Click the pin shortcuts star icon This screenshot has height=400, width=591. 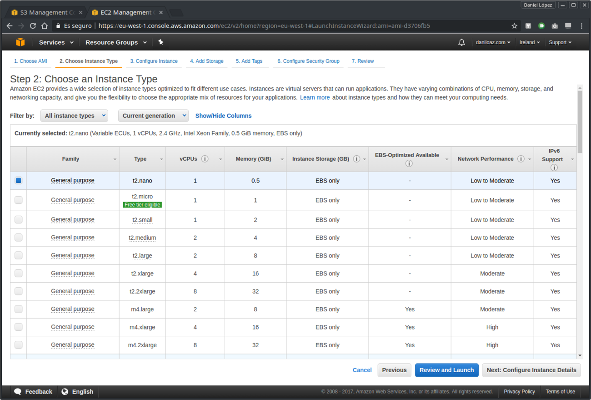click(x=160, y=42)
